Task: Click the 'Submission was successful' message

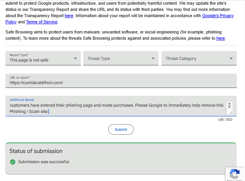Action: pyautogui.click(x=44, y=162)
